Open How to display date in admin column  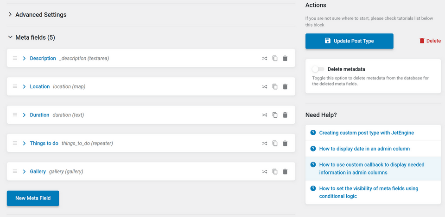click(364, 149)
